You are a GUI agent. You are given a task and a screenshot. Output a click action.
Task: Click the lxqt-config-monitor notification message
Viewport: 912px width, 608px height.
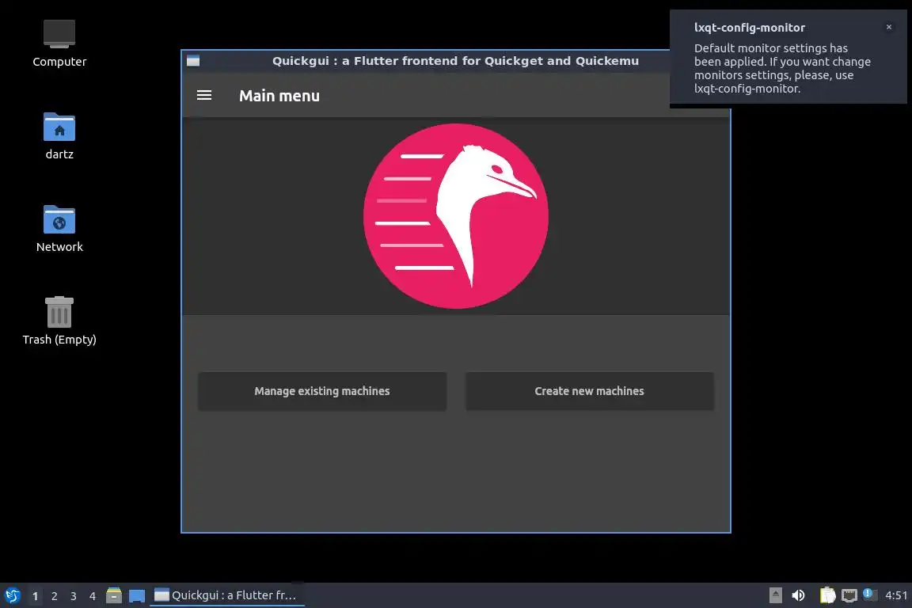(x=781, y=68)
